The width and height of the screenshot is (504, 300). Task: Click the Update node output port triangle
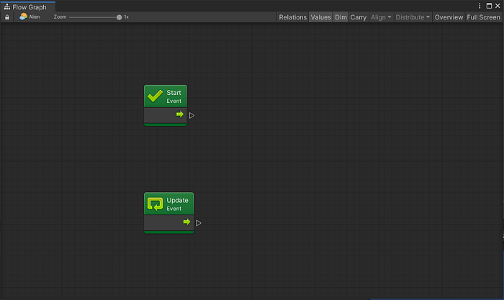point(199,223)
